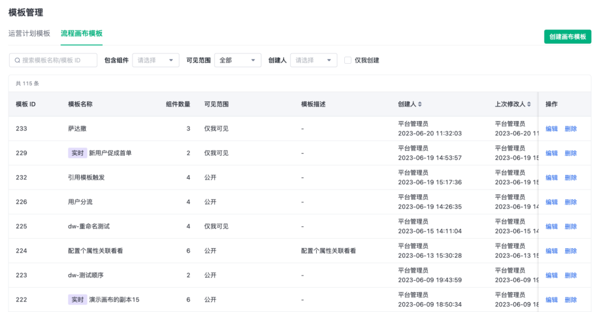Delete template 223 dw-测试顺序

pyautogui.click(x=570, y=276)
